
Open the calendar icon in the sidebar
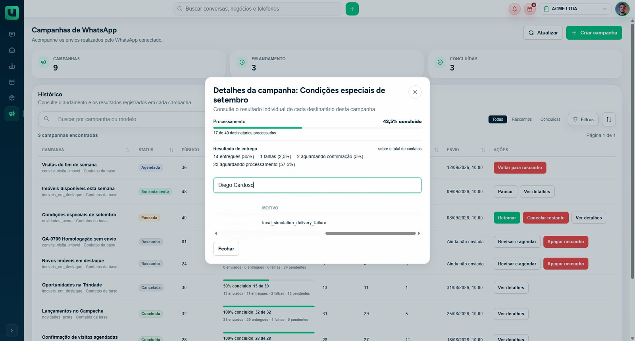tap(12, 82)
